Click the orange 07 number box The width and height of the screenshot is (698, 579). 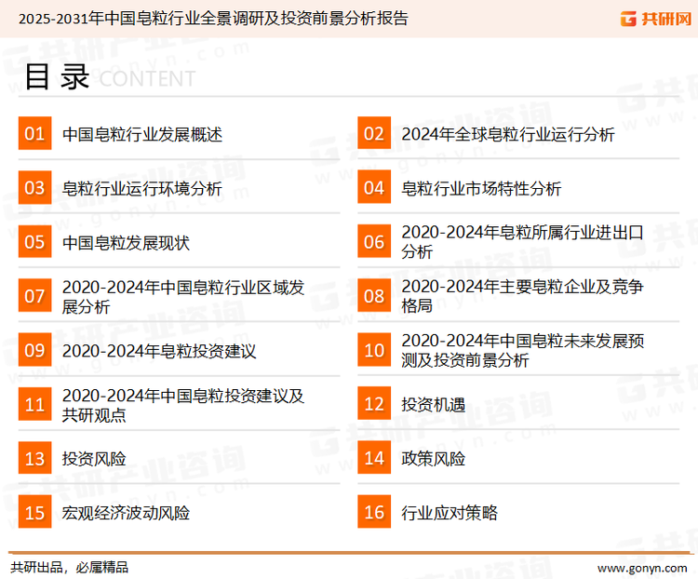click(x=34, y=296)
